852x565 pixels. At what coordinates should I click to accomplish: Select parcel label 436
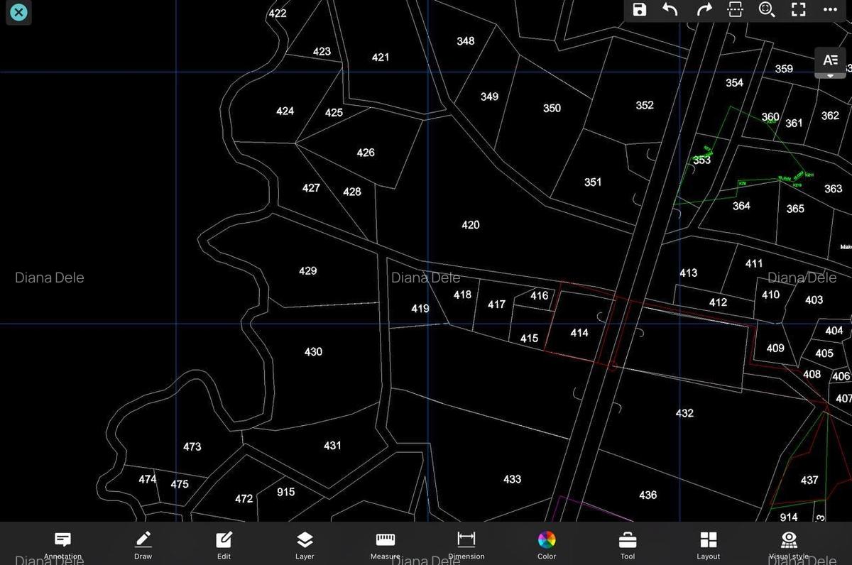pyautogui.click(x=648, y=495)
